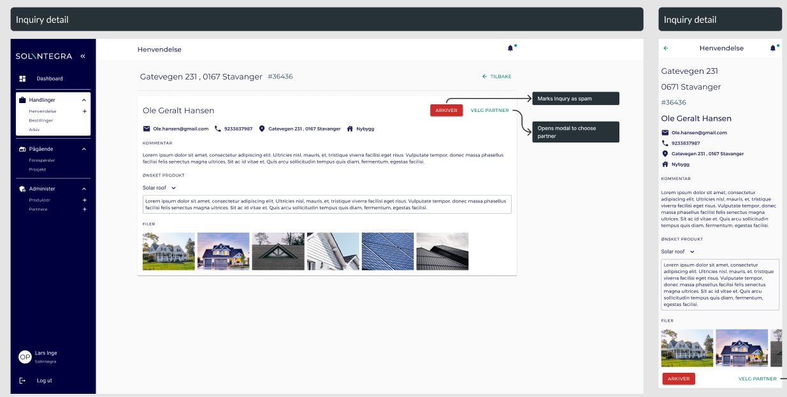Viewport: 787px width, 397px height.
Task: Click the notification bell in mobile header
Action: pyautogui.click(x=773, y=48)
